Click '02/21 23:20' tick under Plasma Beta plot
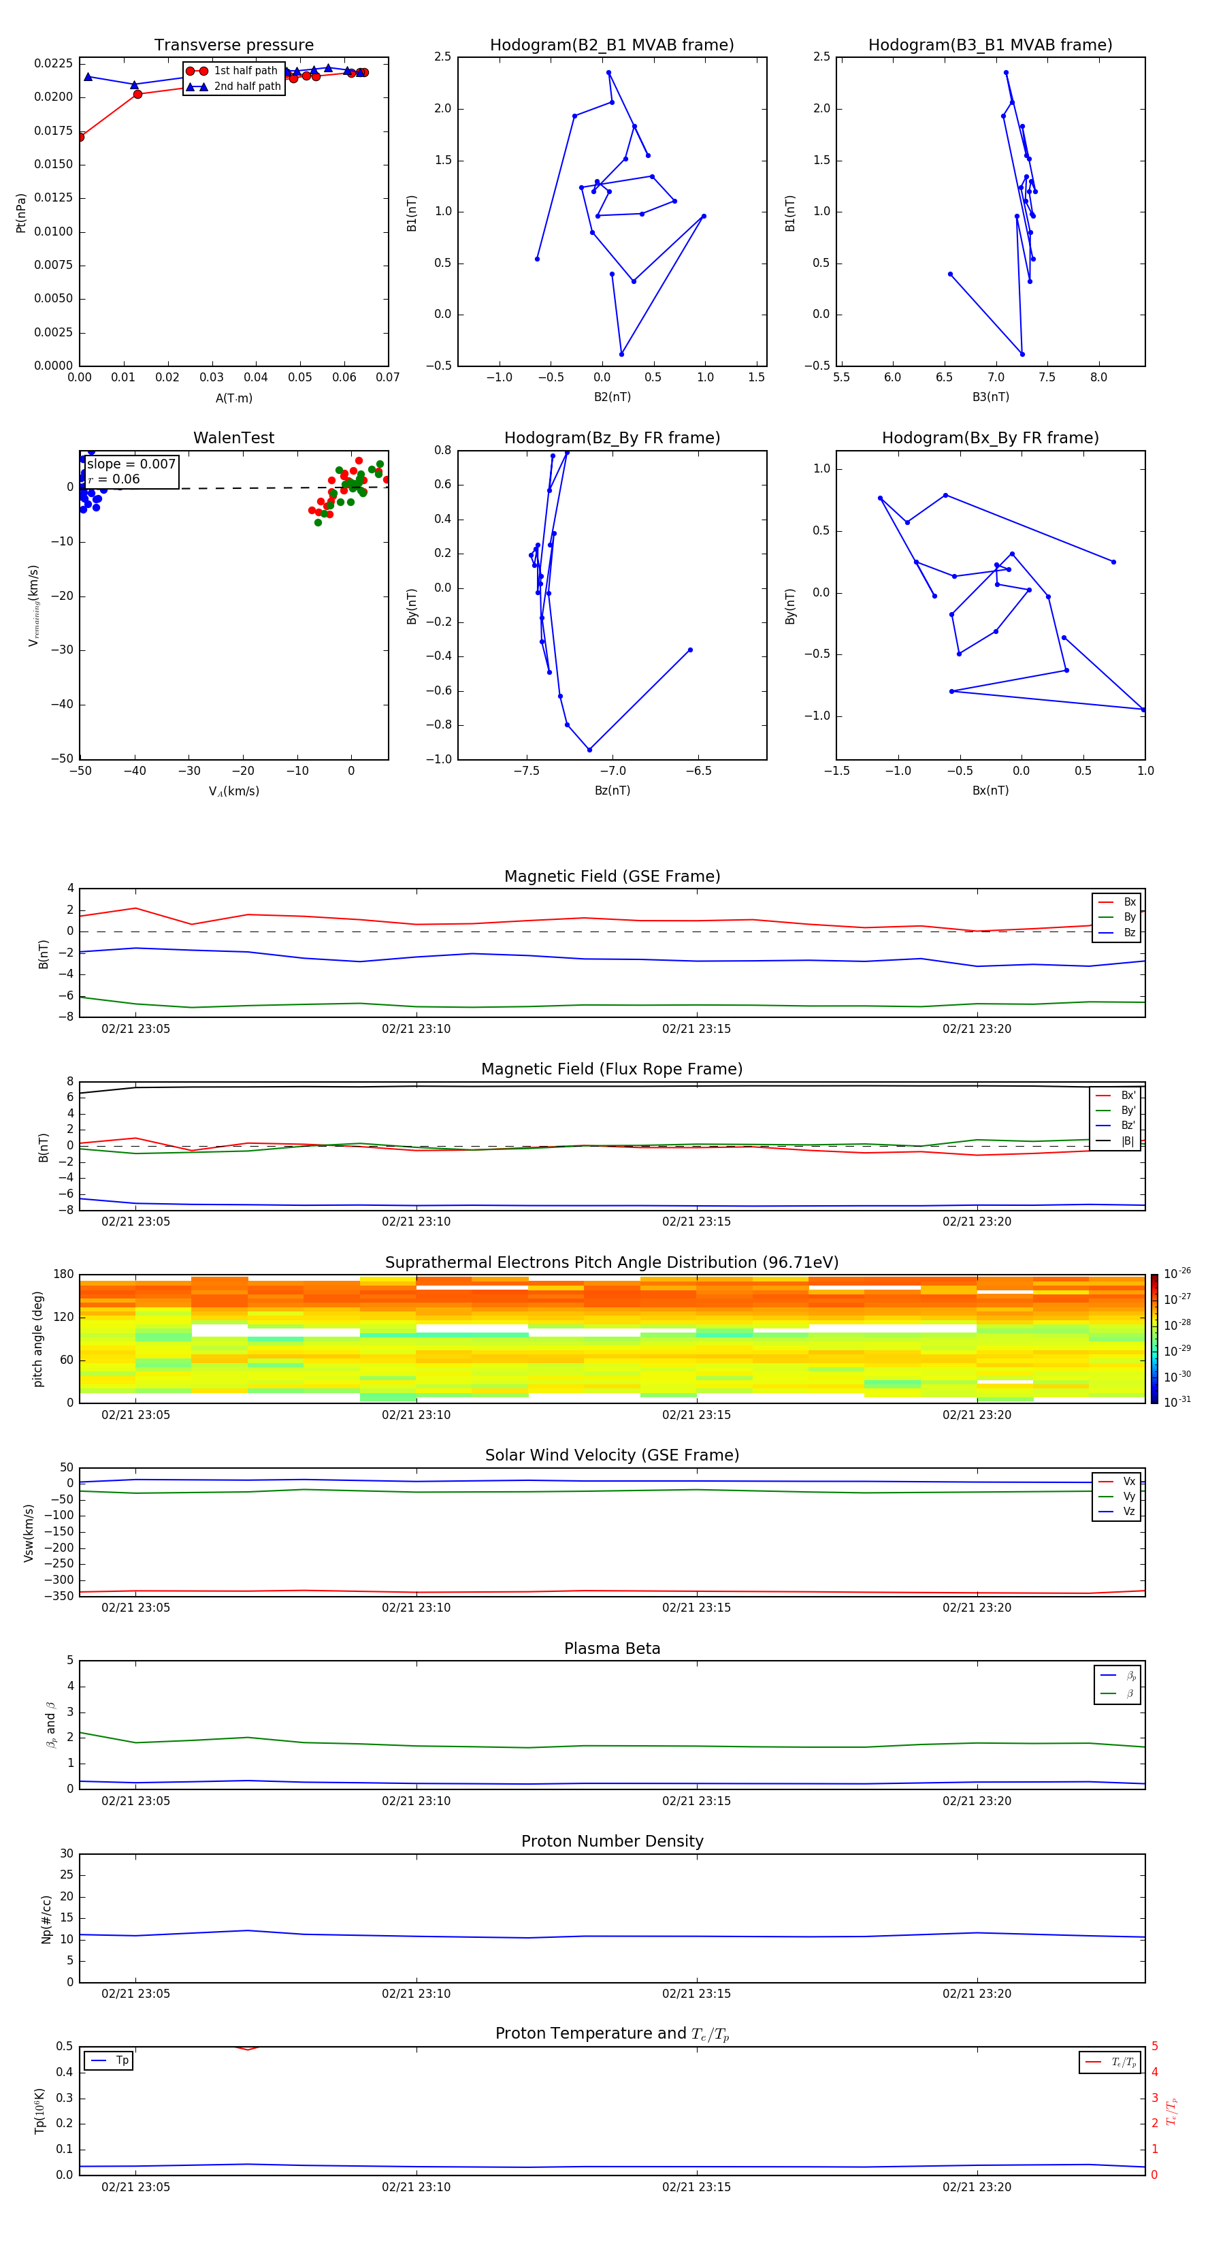The height and width of the screenshot is (2247, 1225). [x=977, y=1801]
